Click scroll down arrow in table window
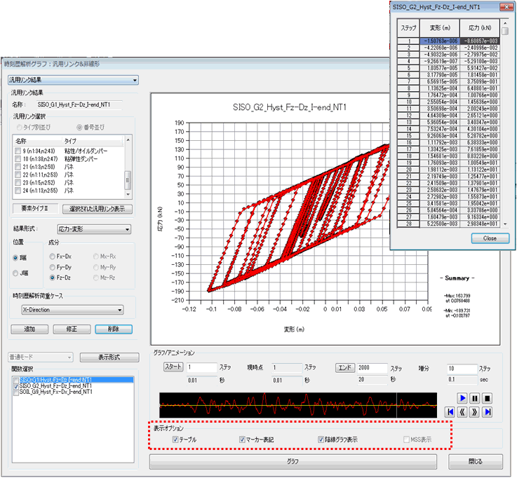517x478 pixels. pyautogui.click(x=505, y=224)
